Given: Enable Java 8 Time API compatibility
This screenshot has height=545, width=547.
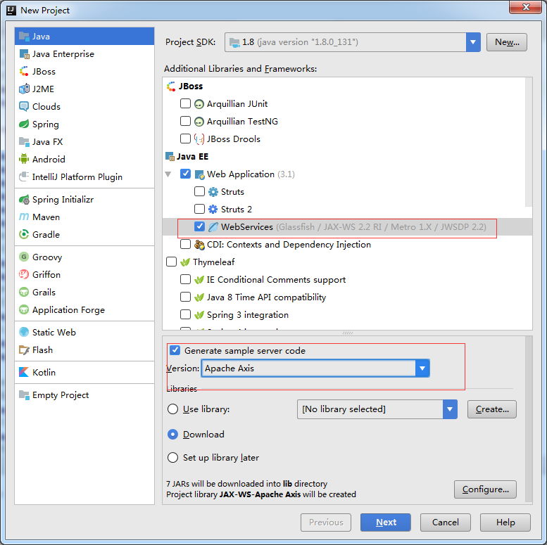Looking at the screenshot, I should (x=185, y=297).
